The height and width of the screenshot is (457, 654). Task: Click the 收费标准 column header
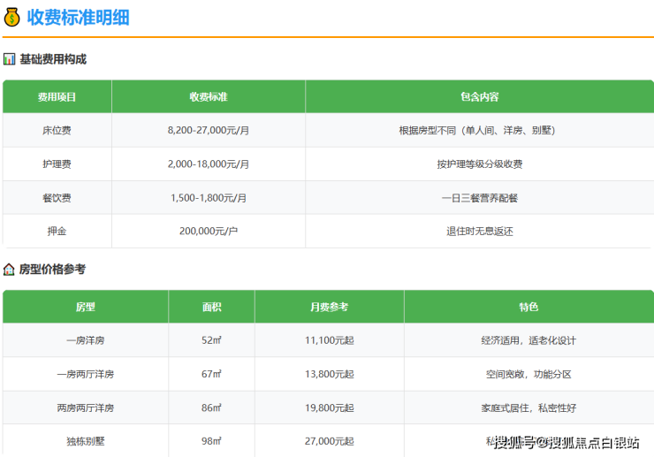point(208,96)
